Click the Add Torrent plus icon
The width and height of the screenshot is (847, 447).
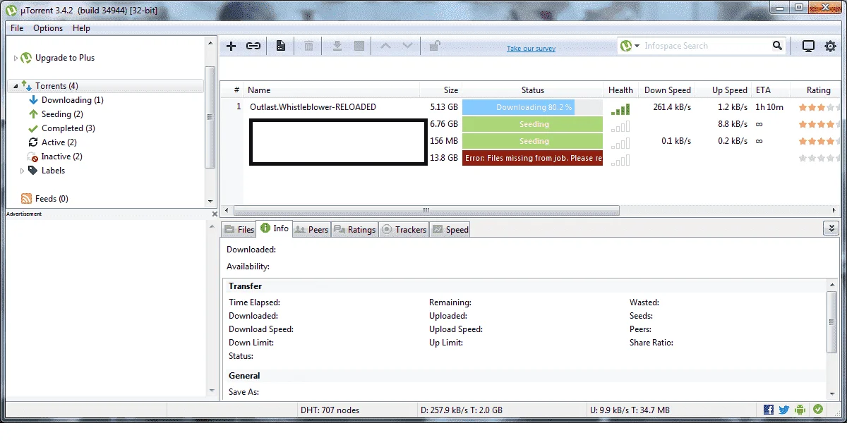(231, 46)
